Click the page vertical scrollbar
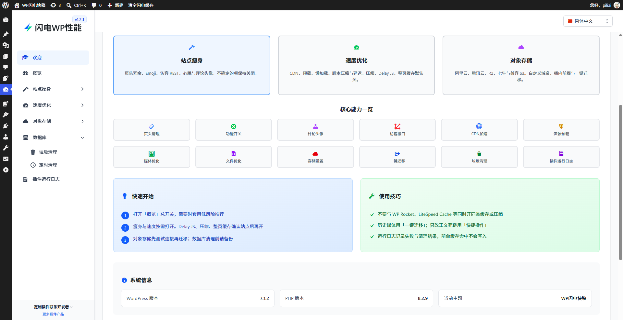 pyautogui.click(x=620, y=182)
